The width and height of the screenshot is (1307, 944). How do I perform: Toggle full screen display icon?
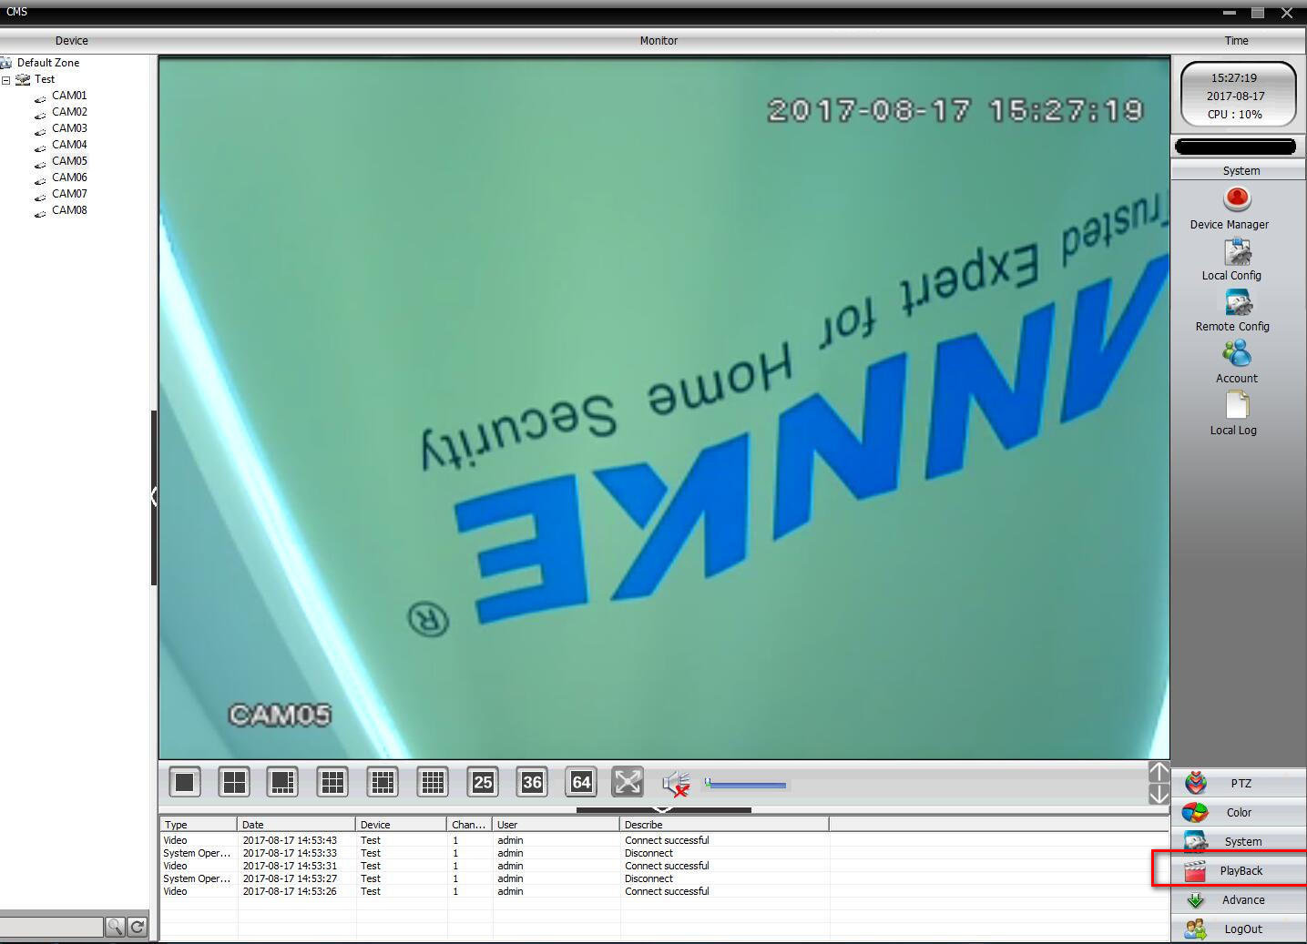coord(628,782)
